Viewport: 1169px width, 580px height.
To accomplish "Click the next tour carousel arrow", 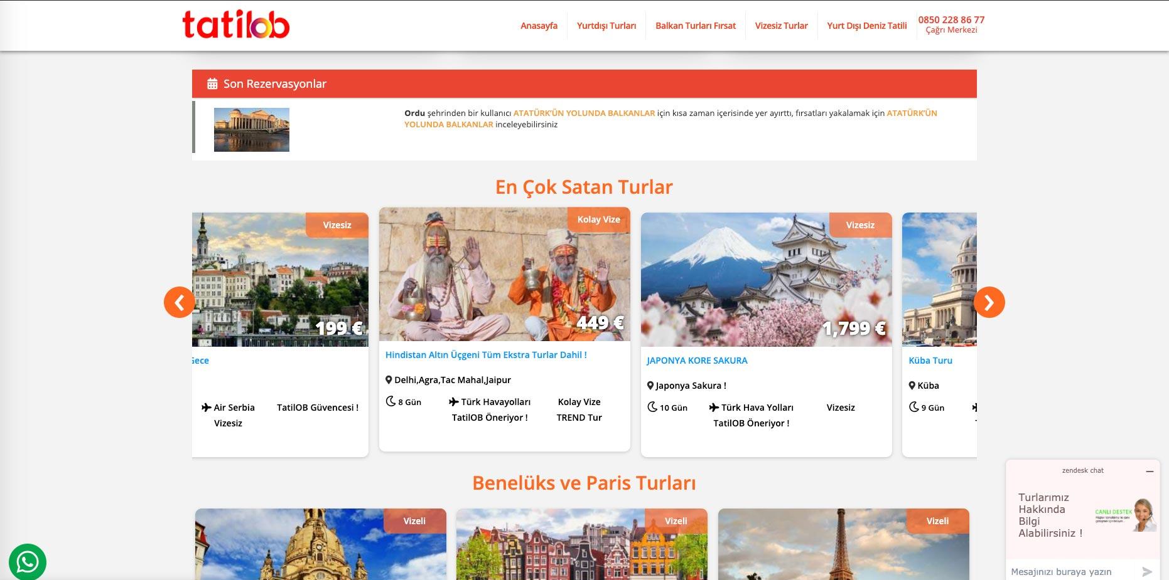I will [989, 302].
